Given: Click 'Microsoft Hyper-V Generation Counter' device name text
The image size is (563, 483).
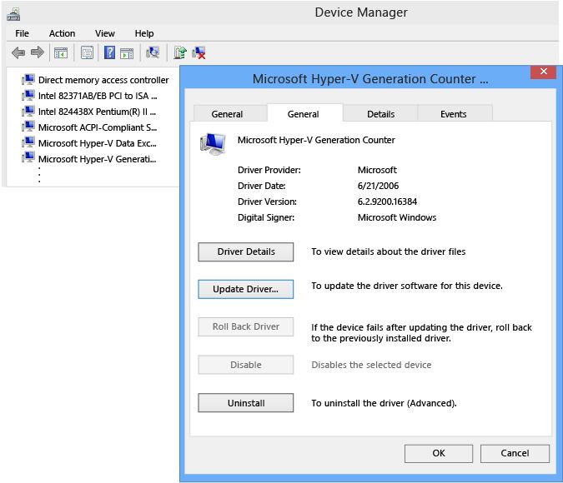Looking at the screenshot, I should [x=316, y=140].
